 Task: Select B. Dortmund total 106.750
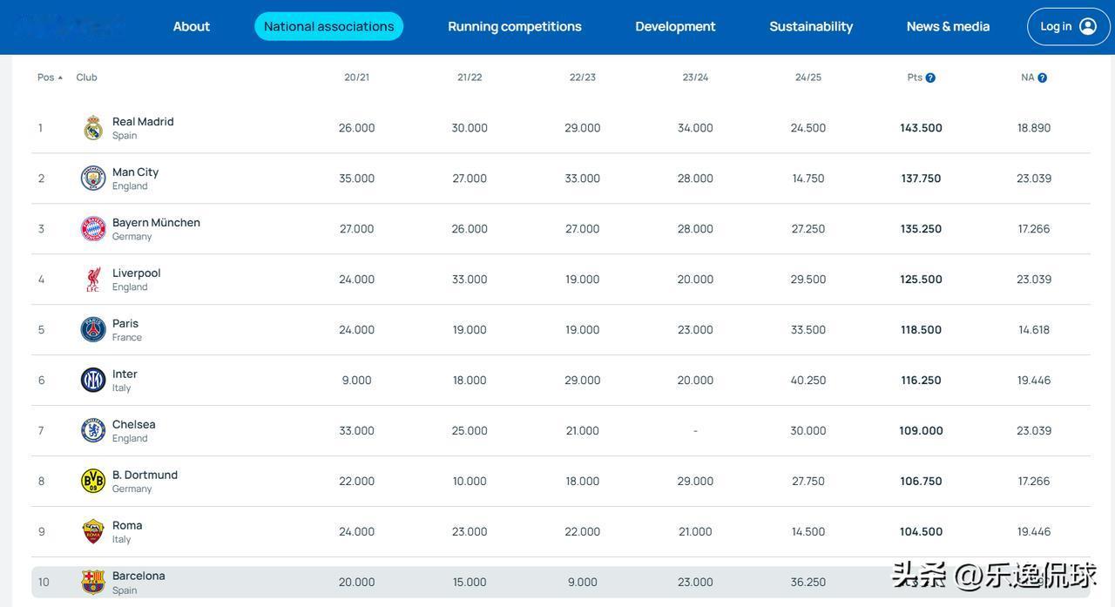922,482
